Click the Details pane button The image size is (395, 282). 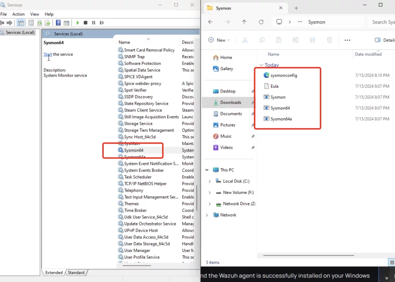click(x=384, y=40)
